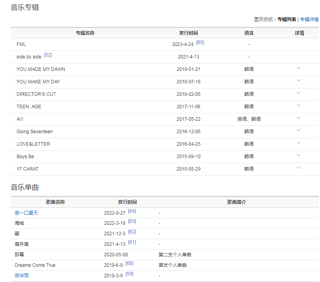The width and height of the screenshot is (320, 282).
Task: Expand details for TEEN, AGE album
Action: tap(299, 106)
